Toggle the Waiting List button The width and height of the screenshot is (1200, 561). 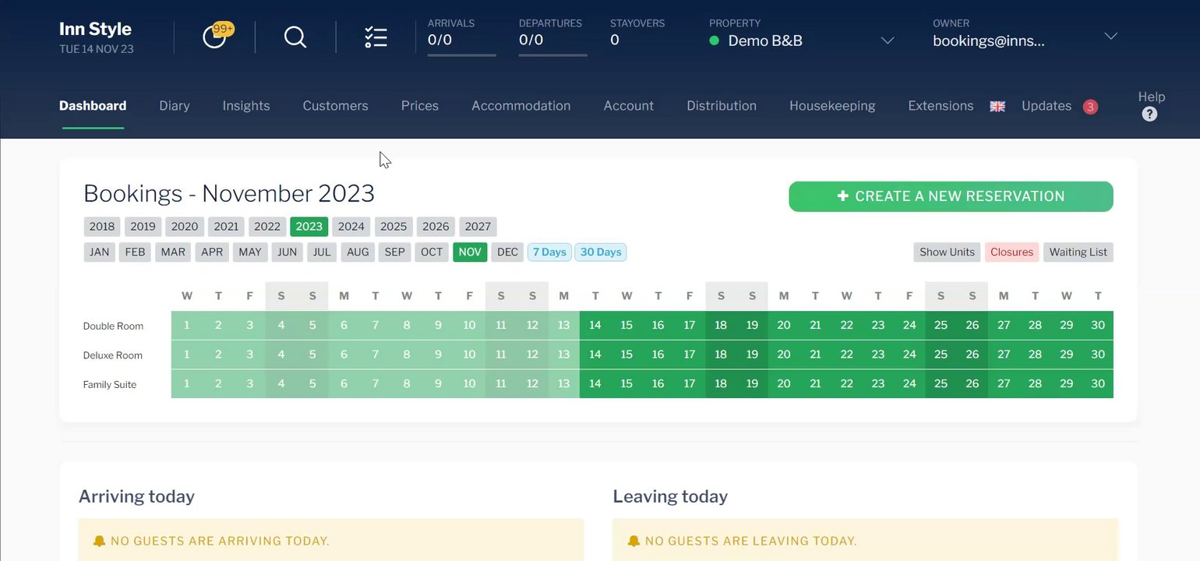pyautogui.click(x=1078, y=252)
